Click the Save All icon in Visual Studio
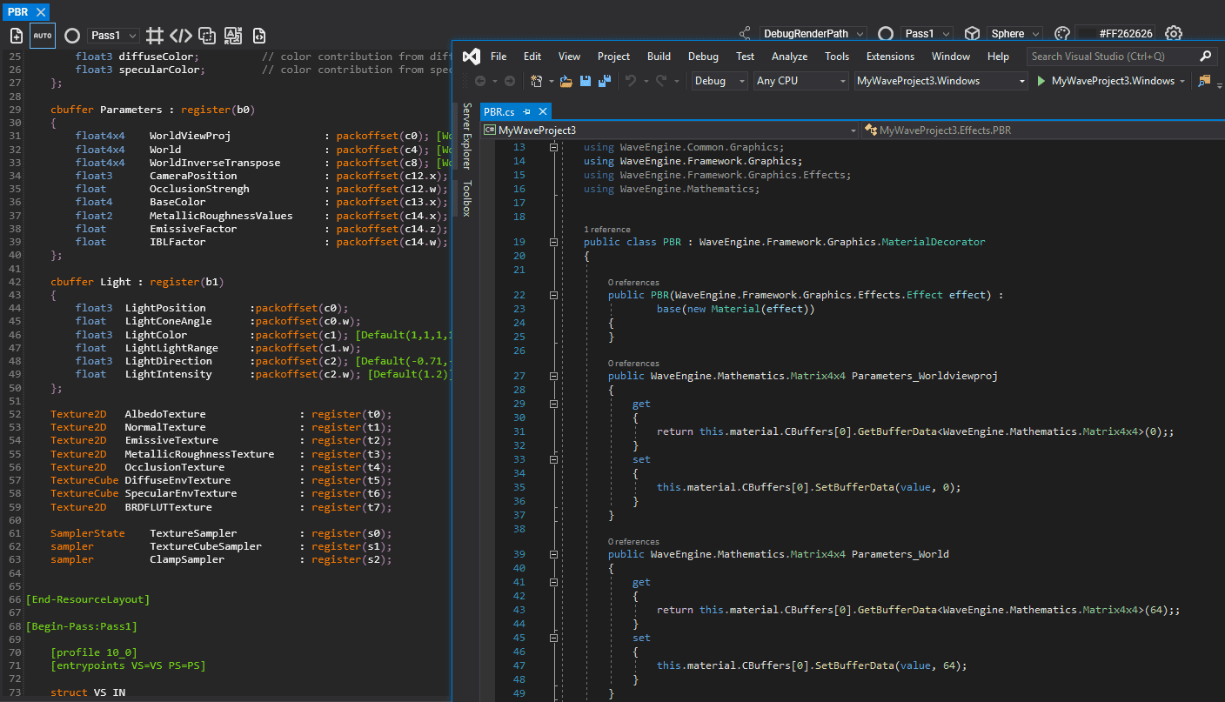The width and height of the screenshot is (1225, 702). [604, 81]
